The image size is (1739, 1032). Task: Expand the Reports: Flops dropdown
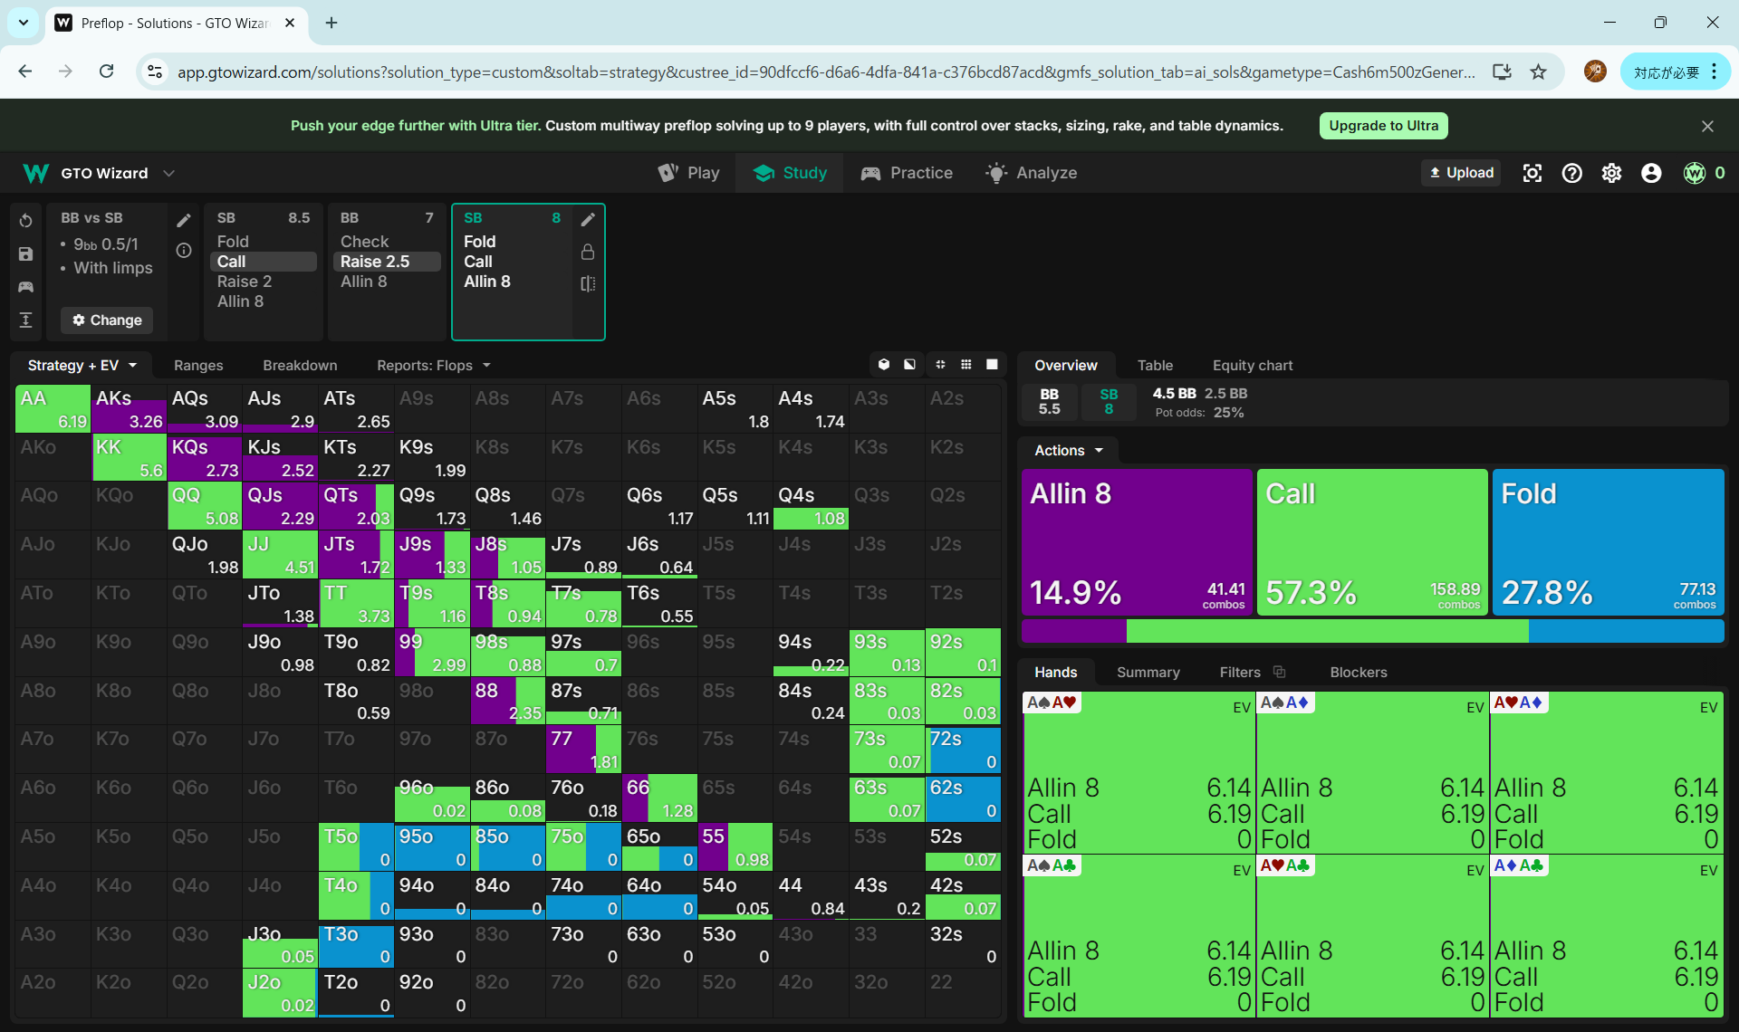pos(433,365)
